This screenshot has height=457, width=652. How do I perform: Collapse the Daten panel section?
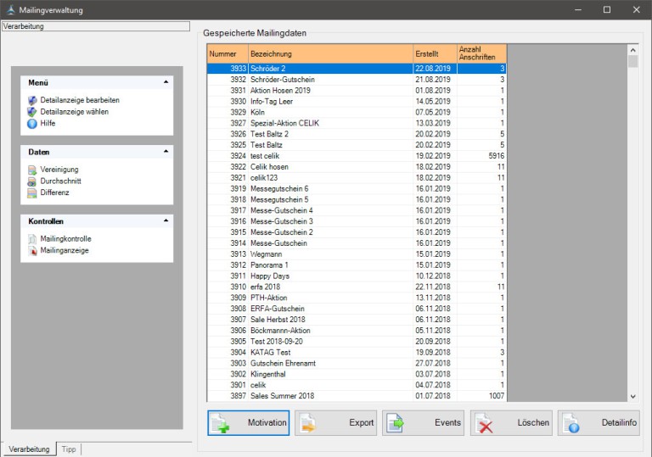coord(166,152)
